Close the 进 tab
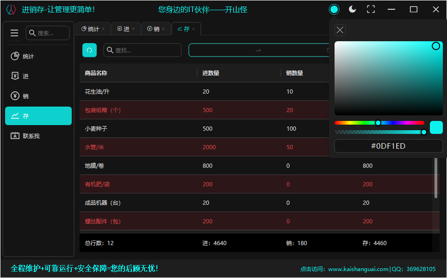 click(x=133, y=29)
